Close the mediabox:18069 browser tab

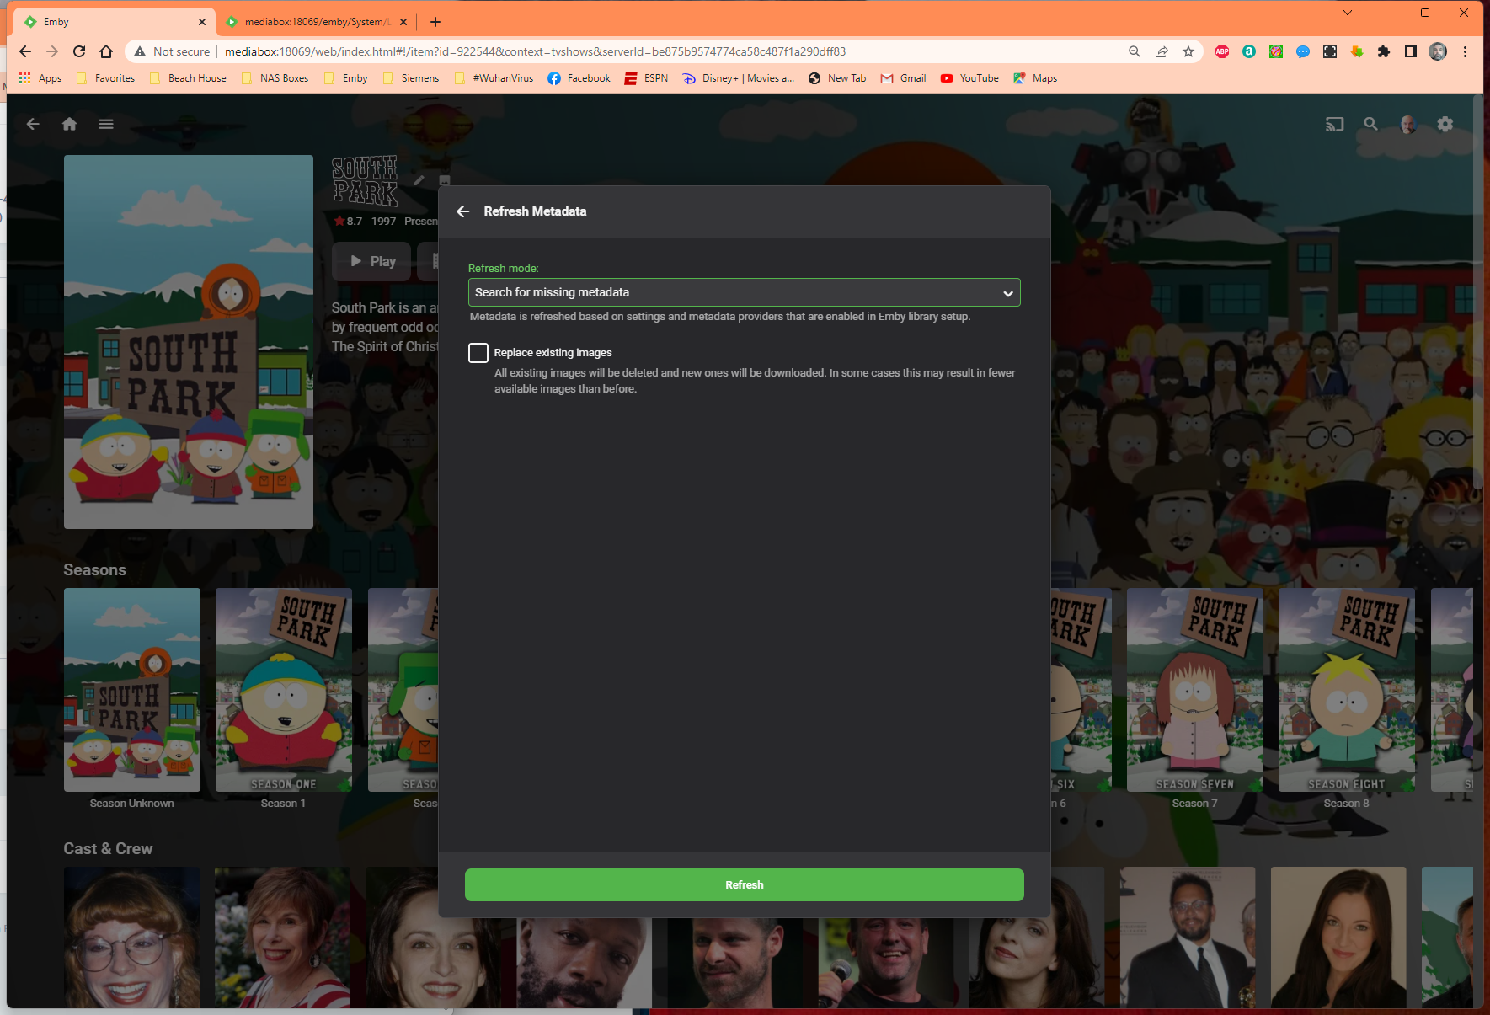coord(403,22)
